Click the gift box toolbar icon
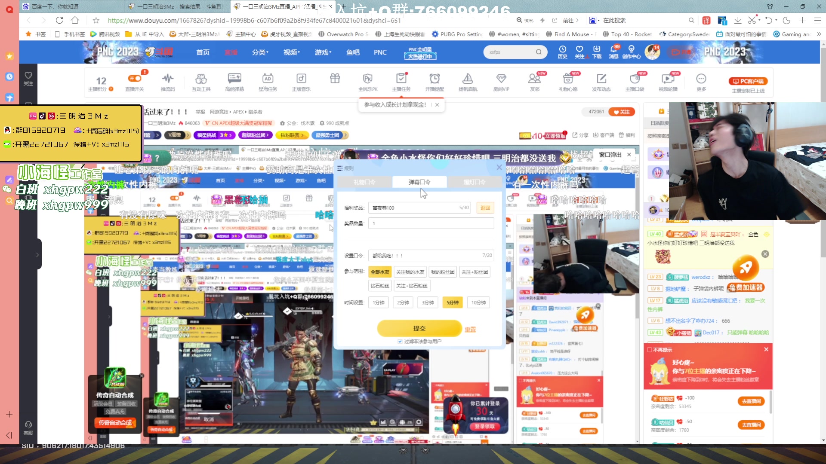 [x=335, y=79]
